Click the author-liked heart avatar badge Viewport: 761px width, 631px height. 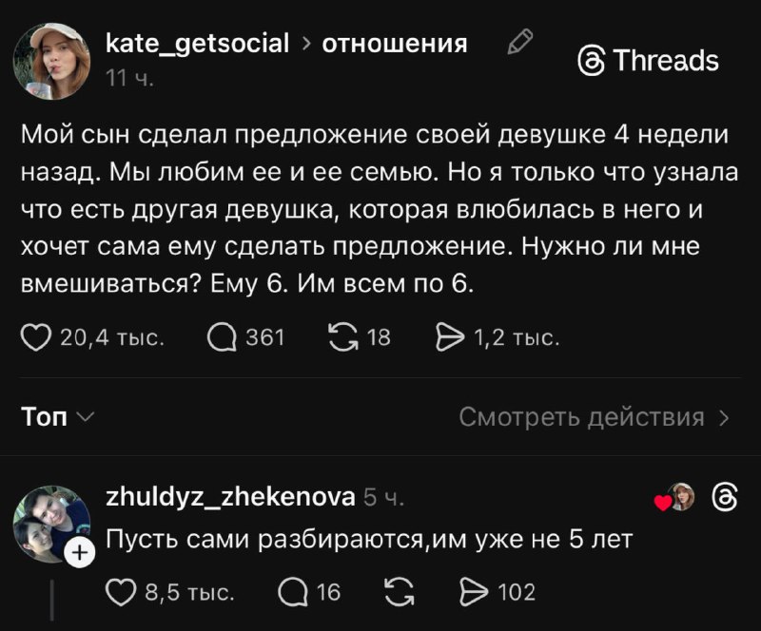677,497
